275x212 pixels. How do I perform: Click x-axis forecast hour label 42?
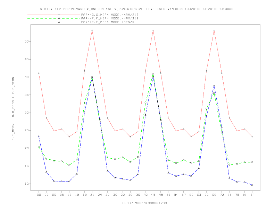(145, 195)
